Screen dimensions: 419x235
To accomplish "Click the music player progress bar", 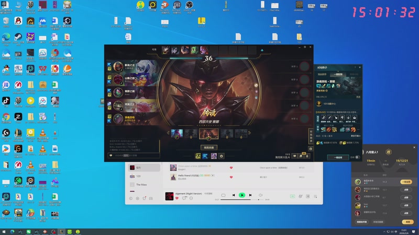I will pos(242,199).
